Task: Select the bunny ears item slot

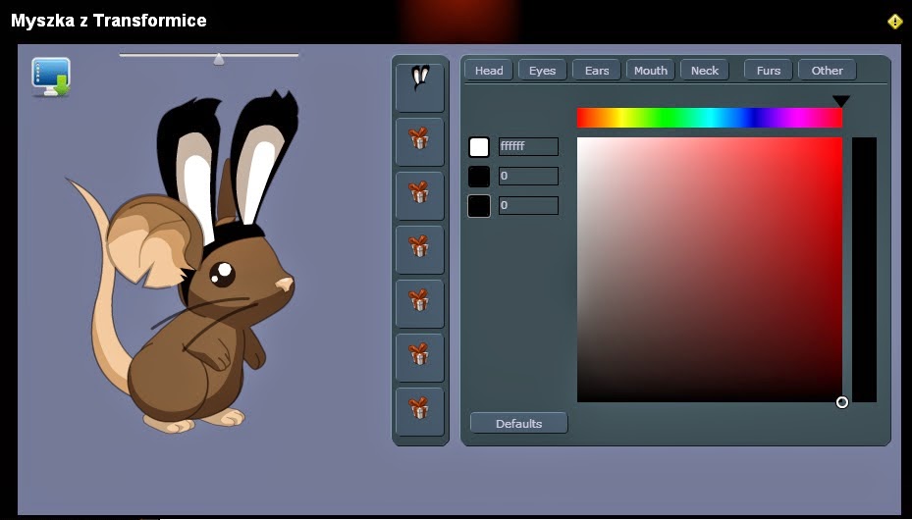Action: pos(420,87)
